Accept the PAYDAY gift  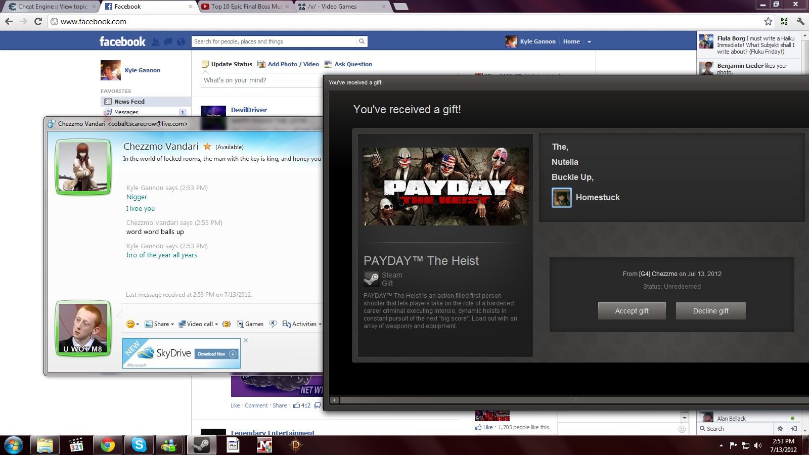[x=632, y=311]
